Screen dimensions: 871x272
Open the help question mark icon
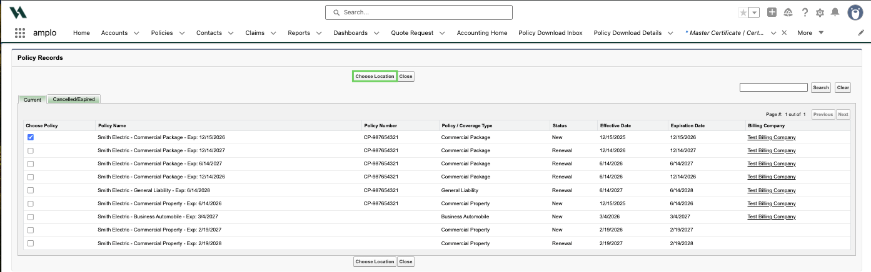pyautogui.click(x=805, y=12)
